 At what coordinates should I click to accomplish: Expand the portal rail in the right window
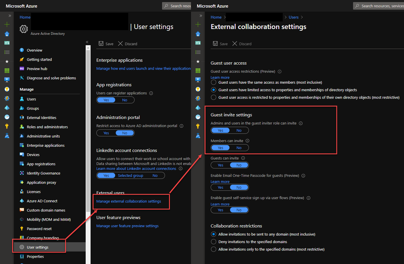click(201, 16)
